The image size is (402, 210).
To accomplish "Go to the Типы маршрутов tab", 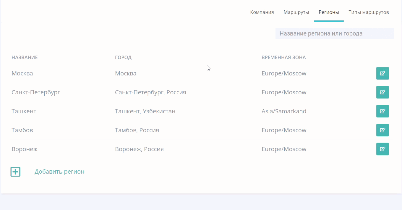I will point(369,12).
